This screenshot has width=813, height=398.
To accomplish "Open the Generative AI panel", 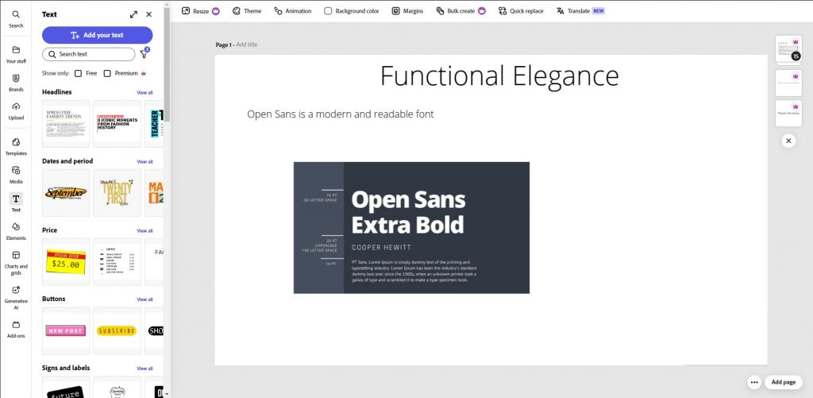I will point(16,297).
